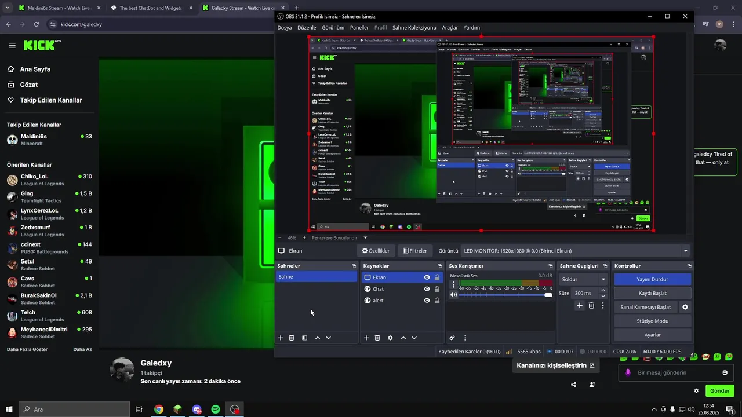Add a scene transition with plus icon
742x417 pixels.
580,305
